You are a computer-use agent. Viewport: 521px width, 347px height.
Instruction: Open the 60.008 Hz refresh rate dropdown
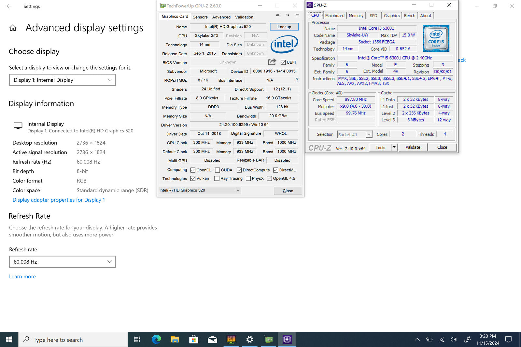63,262
